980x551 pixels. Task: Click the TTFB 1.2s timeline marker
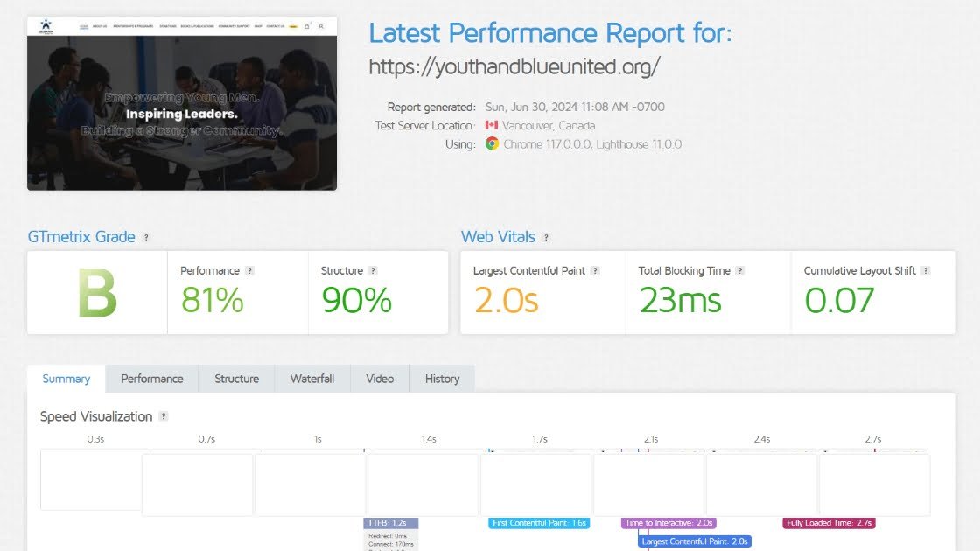click(x=386, y=523)
